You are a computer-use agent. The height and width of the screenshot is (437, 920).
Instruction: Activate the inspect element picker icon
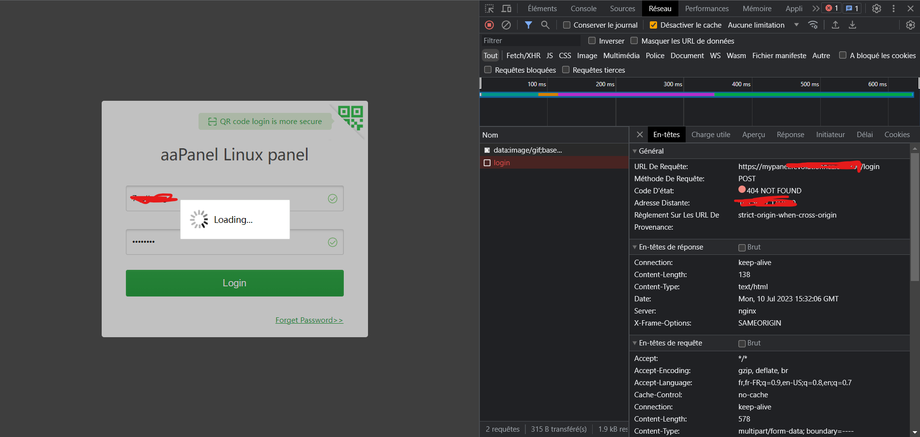click(x=490, y=9)
